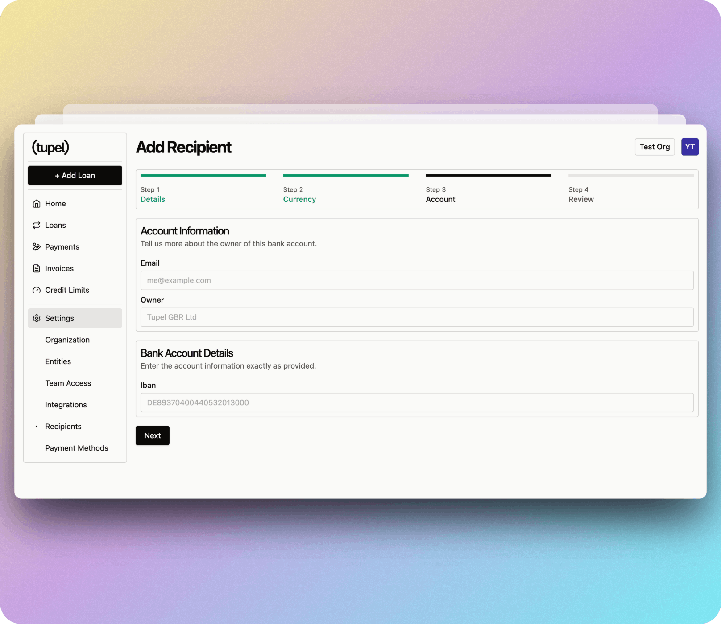The width and height of the screenshot is (721, 624).
Task: Navigate to Payment Methods
Action: coord(76,448)
